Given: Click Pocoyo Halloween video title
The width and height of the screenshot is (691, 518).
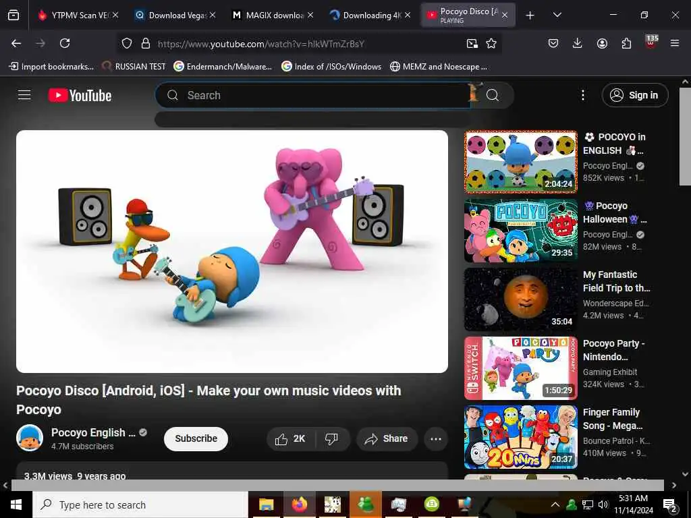Looking at the screenshot, I should pos(615,212).
